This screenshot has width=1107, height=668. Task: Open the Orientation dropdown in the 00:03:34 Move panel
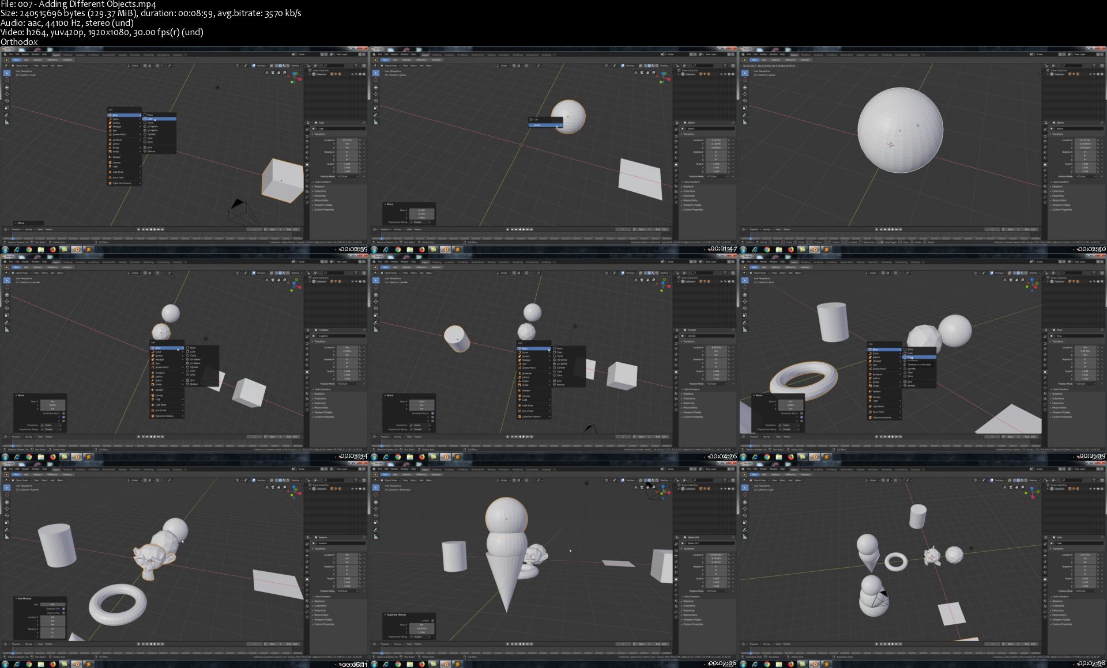click(x=51, y=425)
